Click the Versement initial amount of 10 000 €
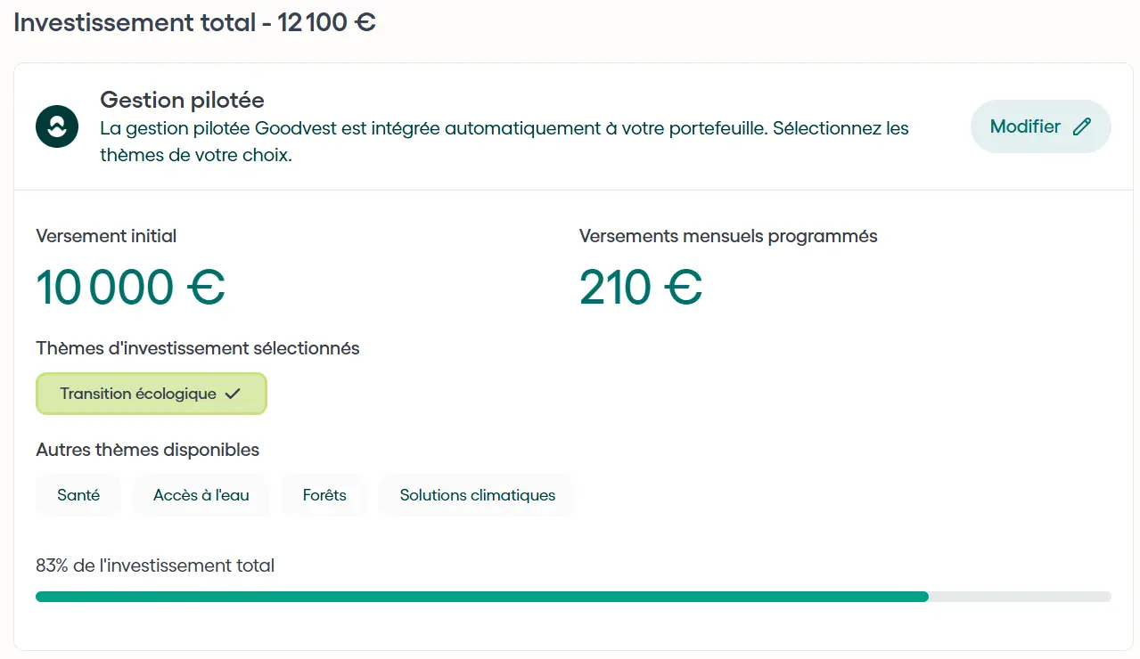Image resolution: width=1140 pixels, height=659 pixels. [131, 287]
